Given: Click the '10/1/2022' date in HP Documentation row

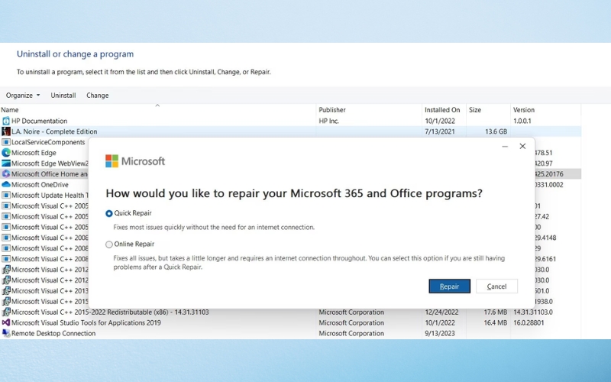Looking at the screenshot, I should point(440,121).
